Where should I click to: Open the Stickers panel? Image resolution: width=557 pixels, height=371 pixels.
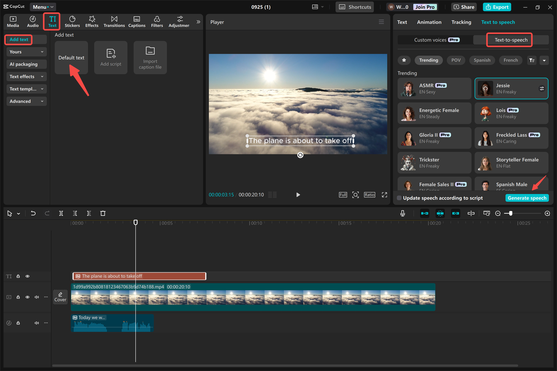click(72, 21)
